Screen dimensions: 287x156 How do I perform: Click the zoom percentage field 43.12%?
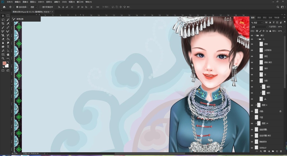pyautogui.click(x=14, y=153)
